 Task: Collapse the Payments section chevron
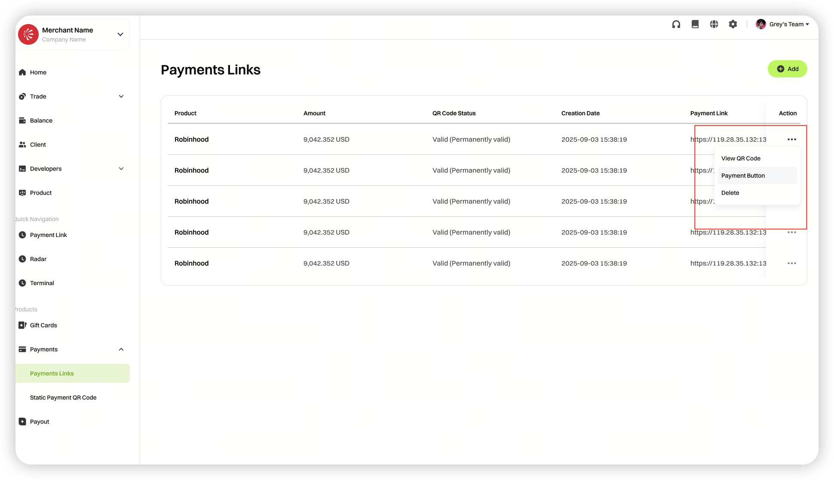tap(121, 349)
